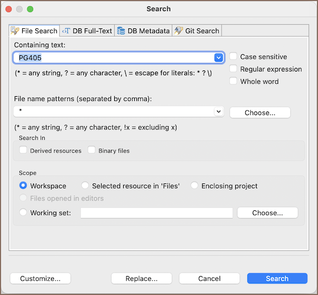The image size is (318, 295).
Task: Close the Search window with red button
Action: click(x=8, y=9)
